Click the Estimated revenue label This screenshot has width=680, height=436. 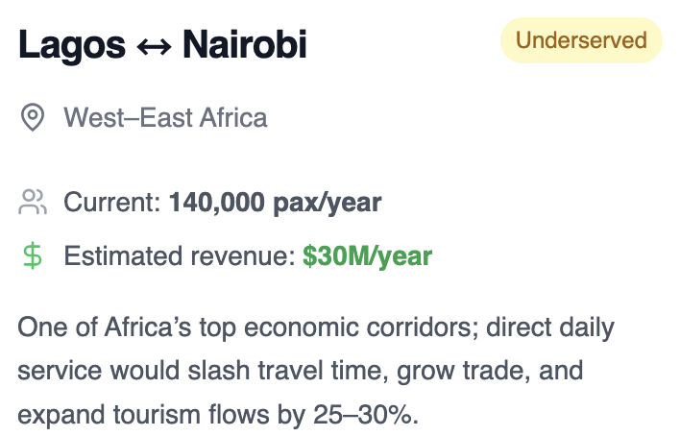point(180,256)
